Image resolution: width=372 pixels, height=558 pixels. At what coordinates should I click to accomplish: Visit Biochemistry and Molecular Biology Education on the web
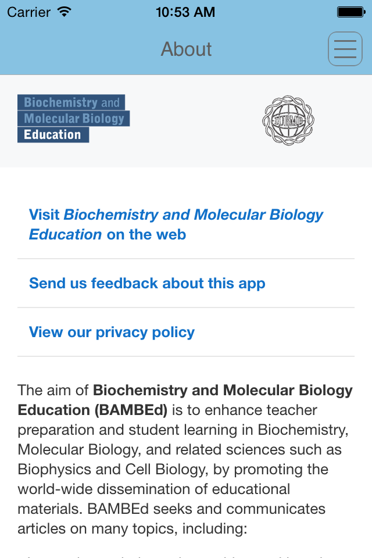click(x=176, y=224)
